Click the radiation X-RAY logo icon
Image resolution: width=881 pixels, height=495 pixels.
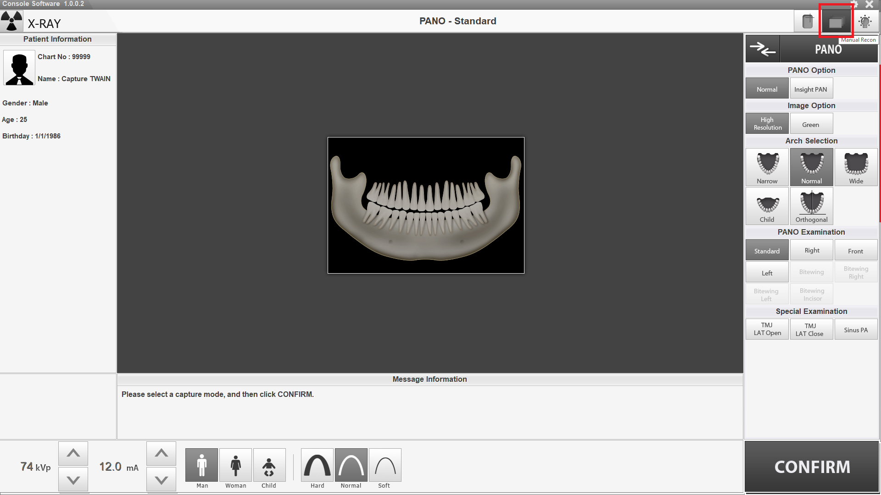point(11,21)
